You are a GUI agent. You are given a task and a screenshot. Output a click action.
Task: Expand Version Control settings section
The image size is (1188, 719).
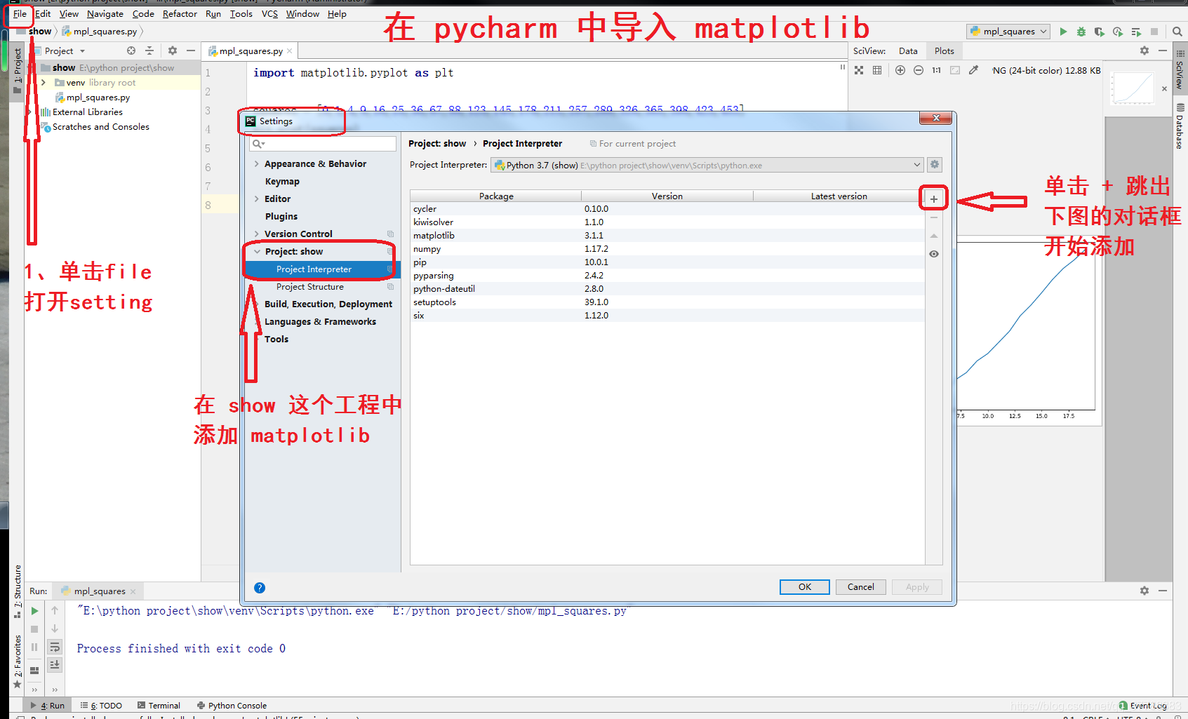tap(257, 234)
